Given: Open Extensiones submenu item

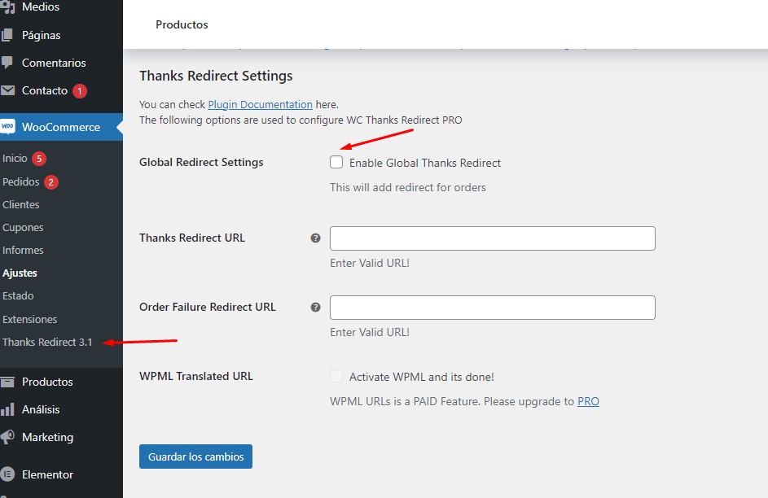Looking at the screenshot, I should pyautogui.click(x=29, y=319).
